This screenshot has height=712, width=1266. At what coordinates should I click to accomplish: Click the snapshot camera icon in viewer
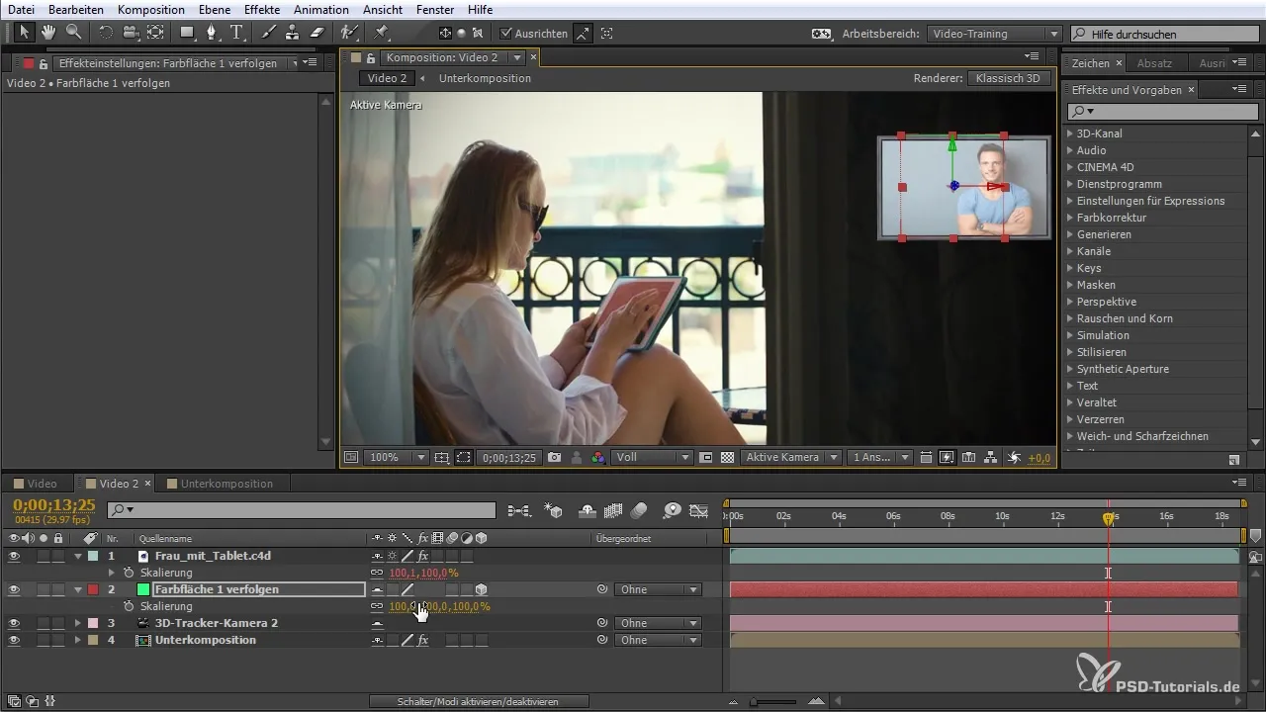tap(555, 458)
